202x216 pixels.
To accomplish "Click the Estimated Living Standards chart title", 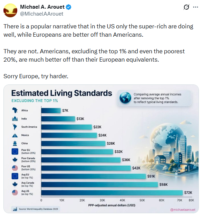I will pos(62,93).
